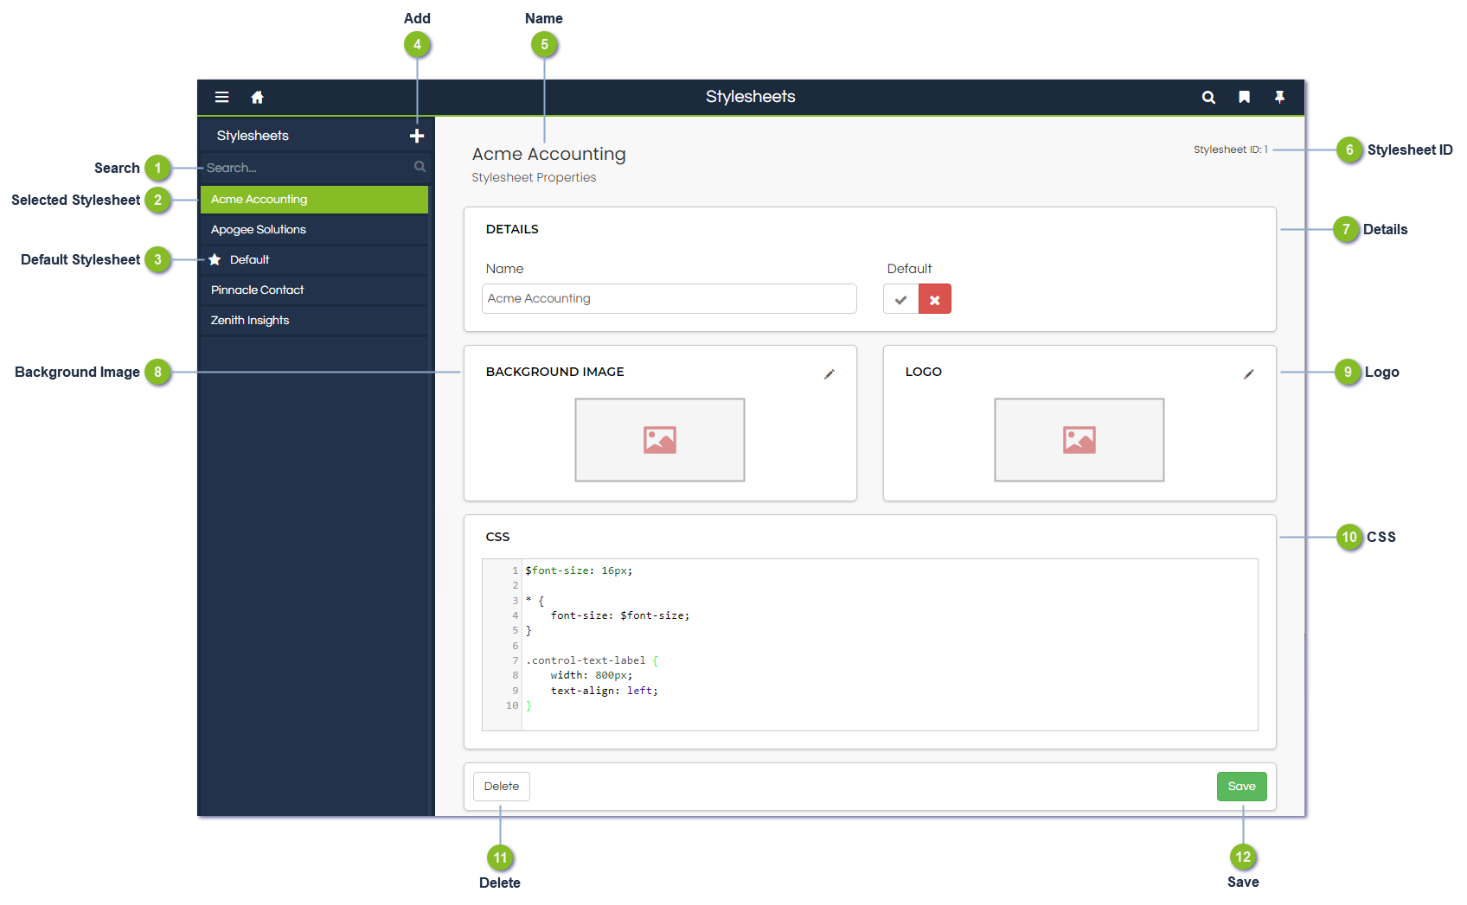Viewport: 1467px width, 905px height.
Task: Open the hamburger menu icon
Action: point(221,97)
